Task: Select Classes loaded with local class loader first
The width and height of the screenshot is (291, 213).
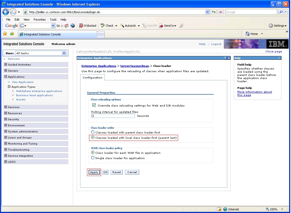Action: [x=93, y=137]
